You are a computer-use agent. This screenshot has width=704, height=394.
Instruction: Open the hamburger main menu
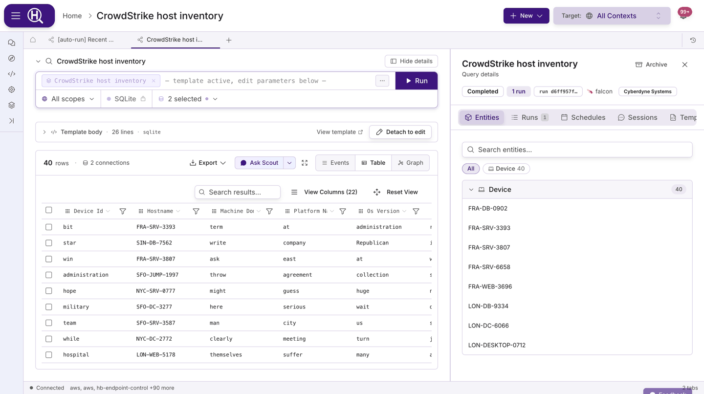click(16, 16)
